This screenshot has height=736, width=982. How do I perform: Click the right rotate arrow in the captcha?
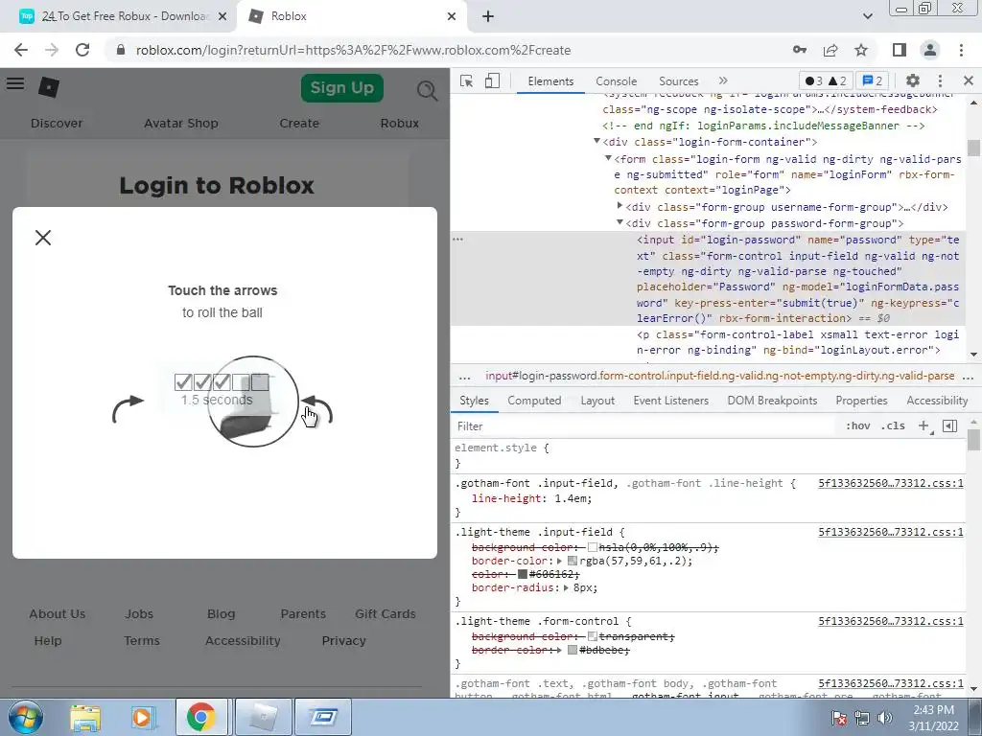click(316, 410)
